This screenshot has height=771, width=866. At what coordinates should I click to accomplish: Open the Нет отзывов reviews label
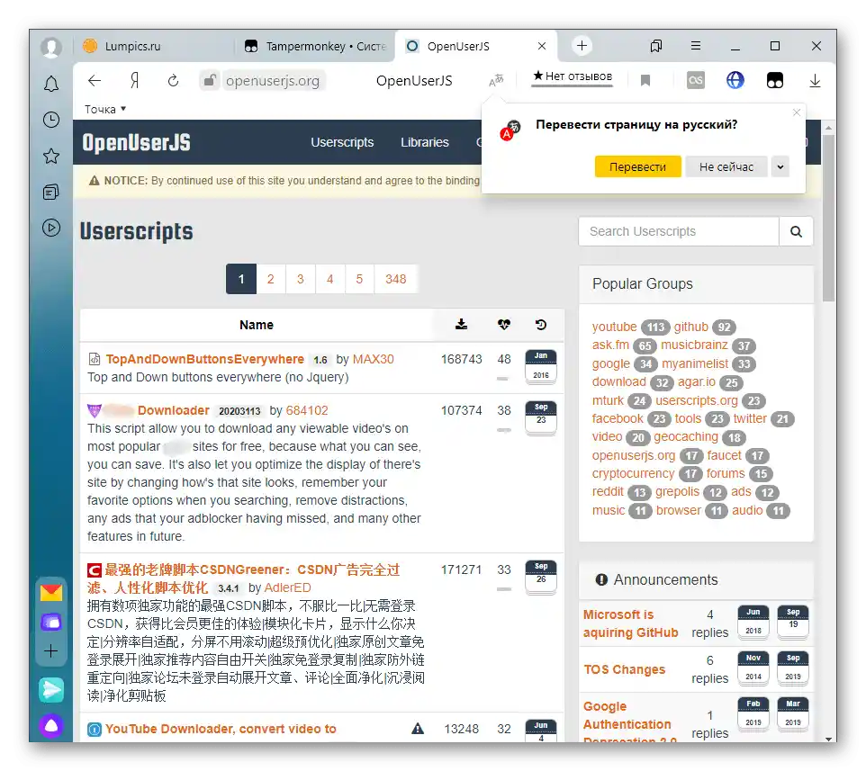[x=573, y=76]
